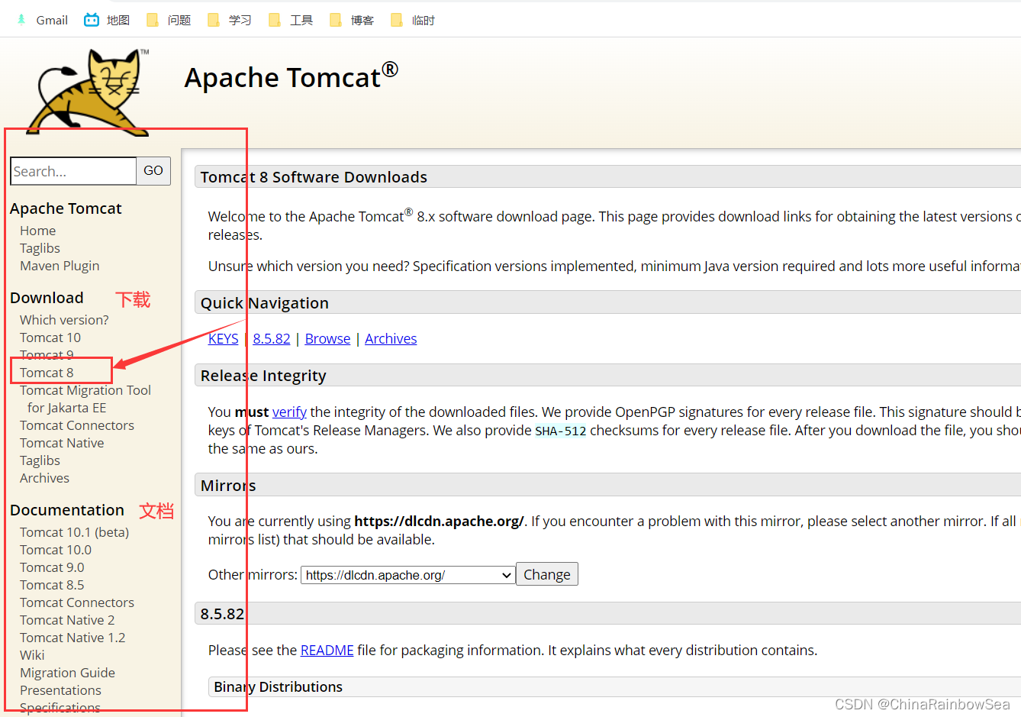The width and height of the screenshot is (1021, 717).
Task: Open Tomcat Native 1.2 documentation
Action: (72, 638)
